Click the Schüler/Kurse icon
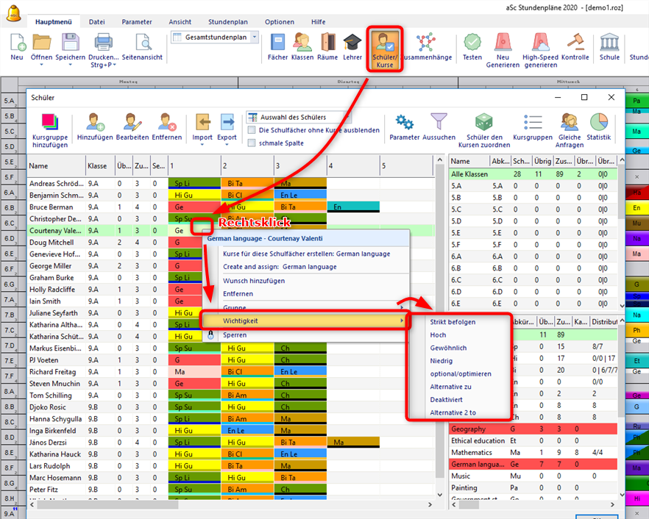 point(385,49)
